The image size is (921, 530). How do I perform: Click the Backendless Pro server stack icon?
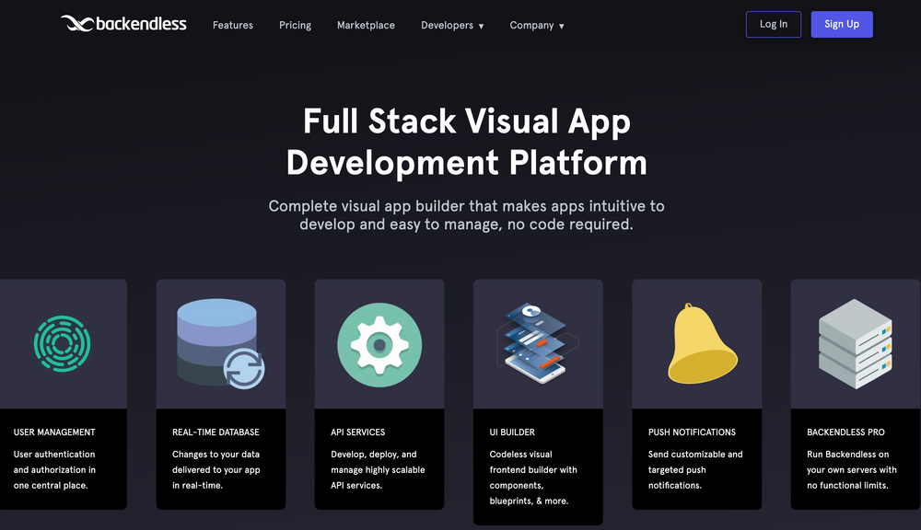click(x=855, y=343)
